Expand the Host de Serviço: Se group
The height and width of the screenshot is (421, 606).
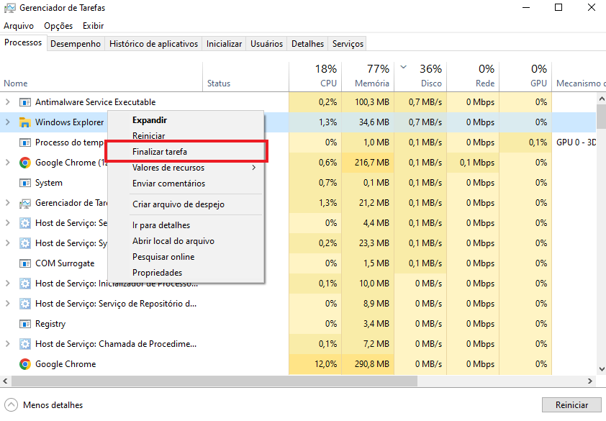(x=7, y=222)
